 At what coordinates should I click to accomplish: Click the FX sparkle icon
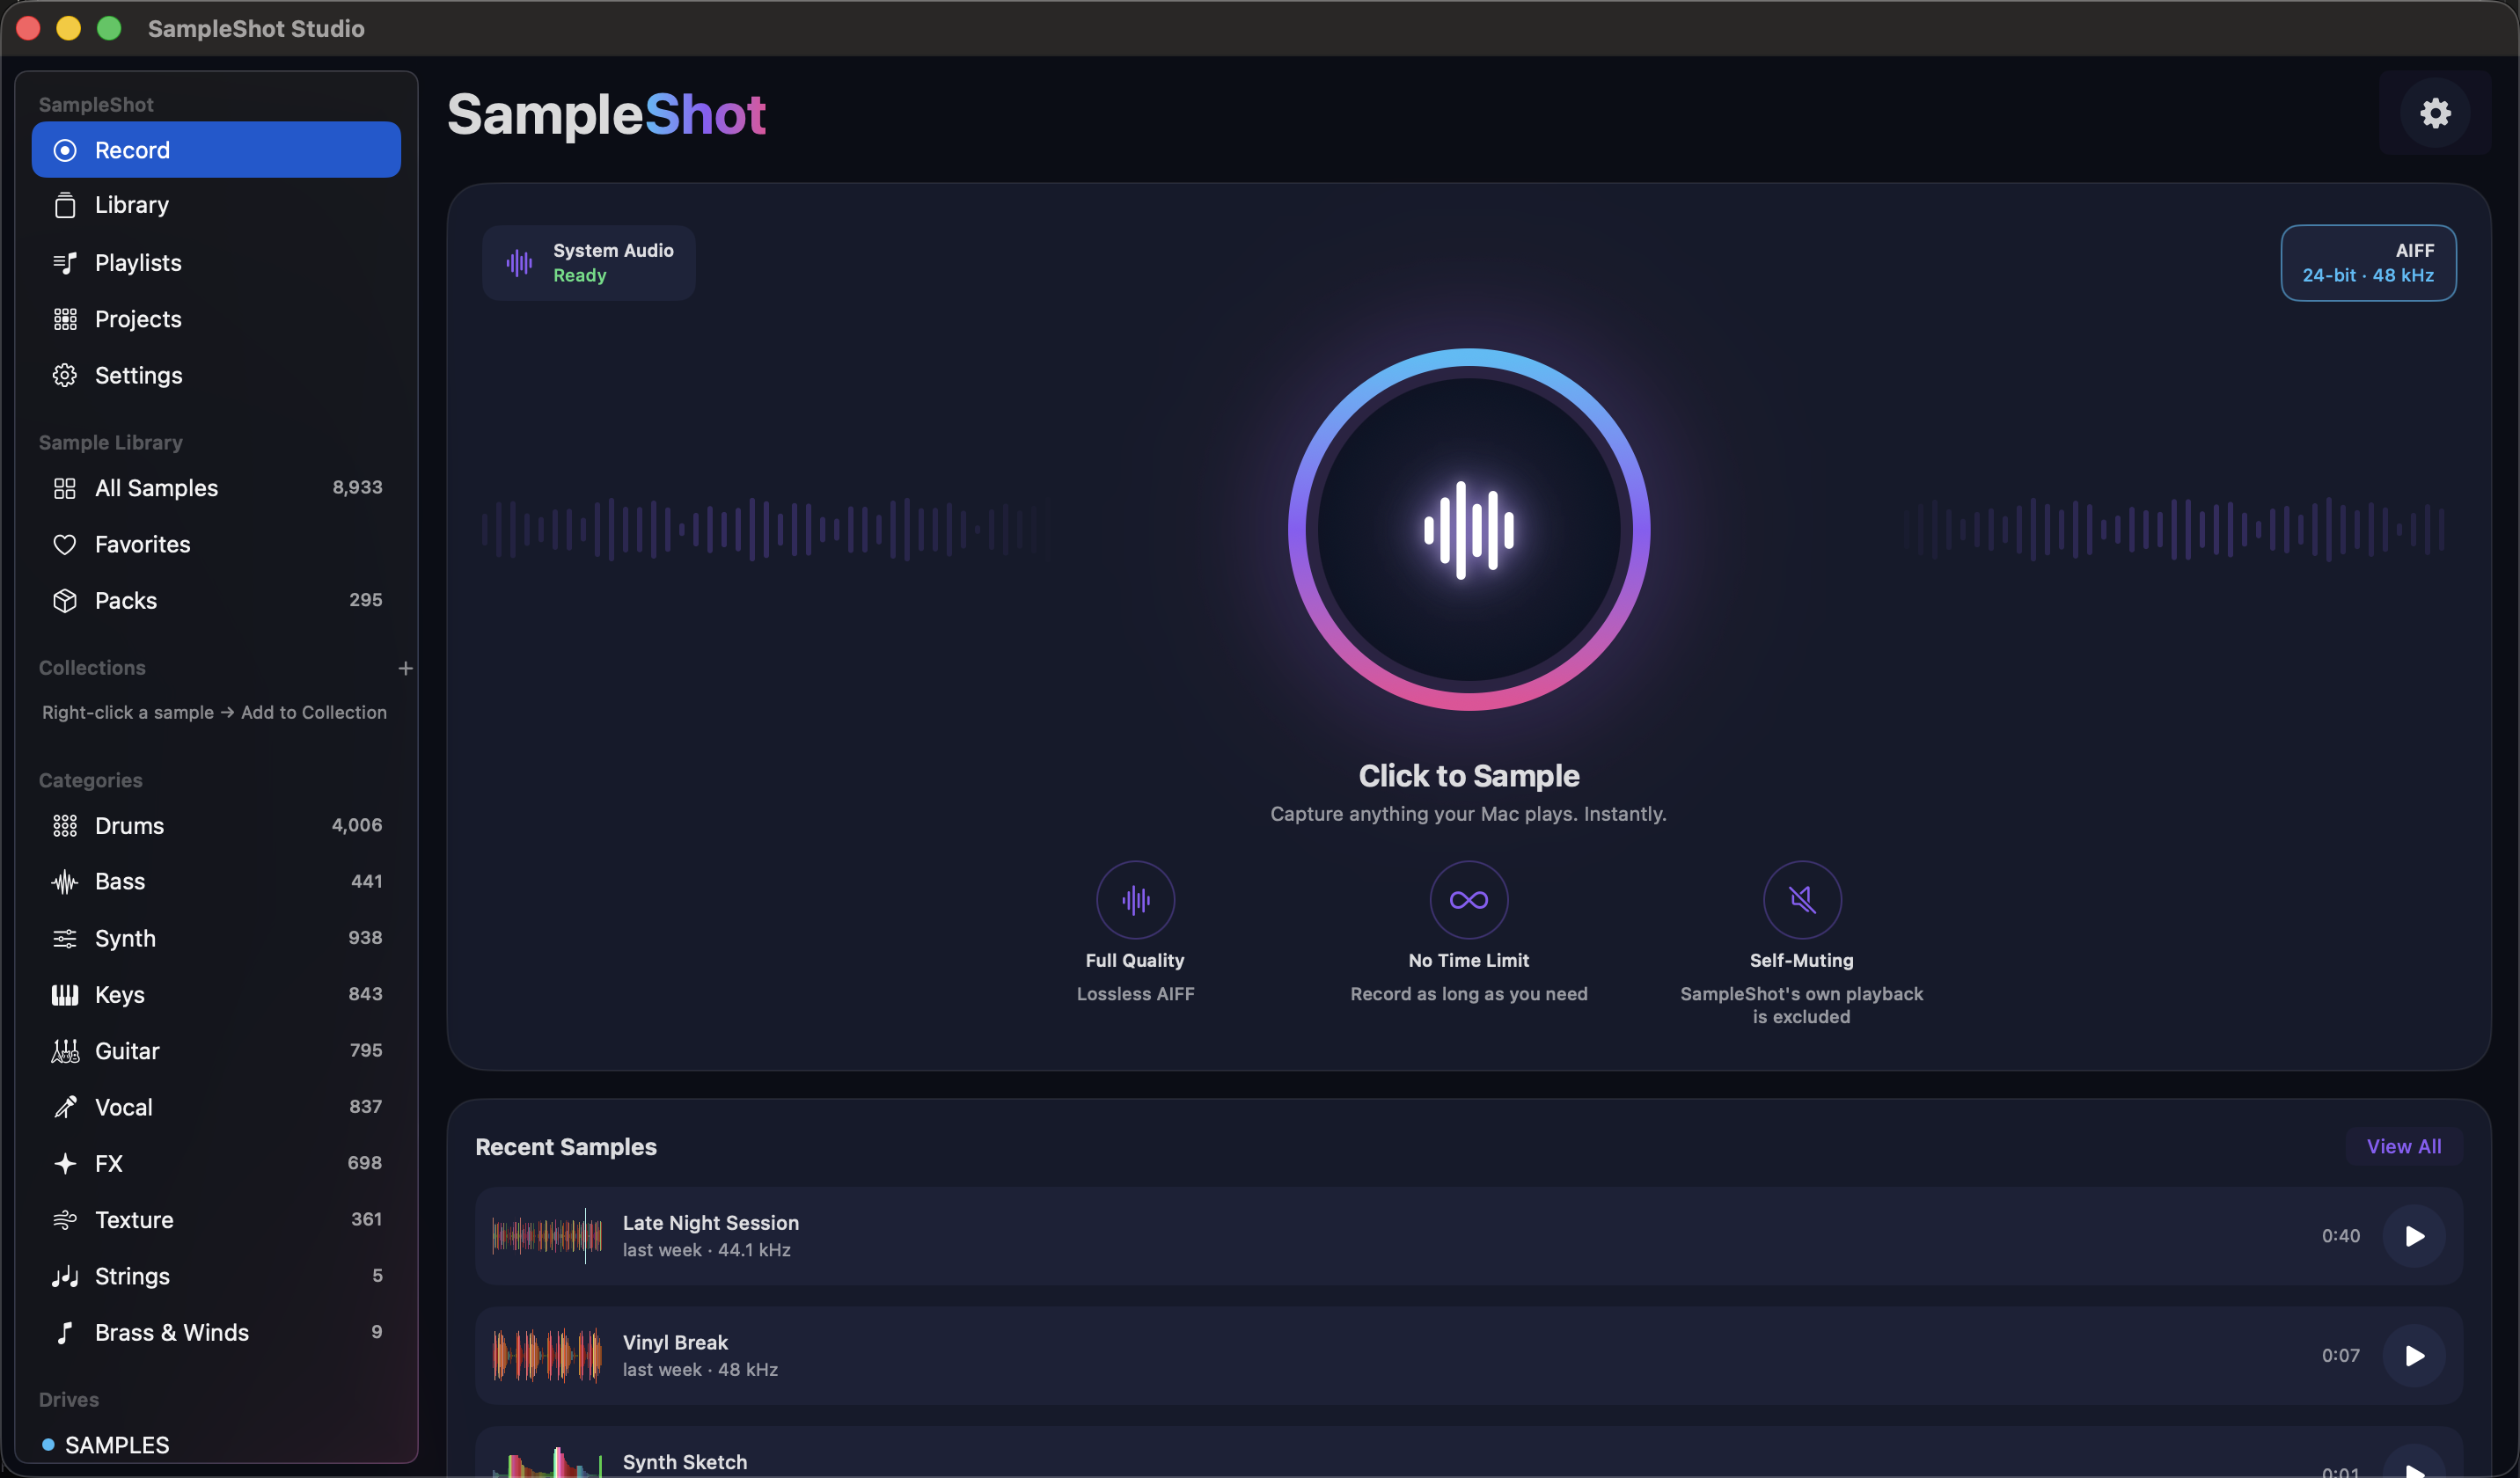[65, 1163]
